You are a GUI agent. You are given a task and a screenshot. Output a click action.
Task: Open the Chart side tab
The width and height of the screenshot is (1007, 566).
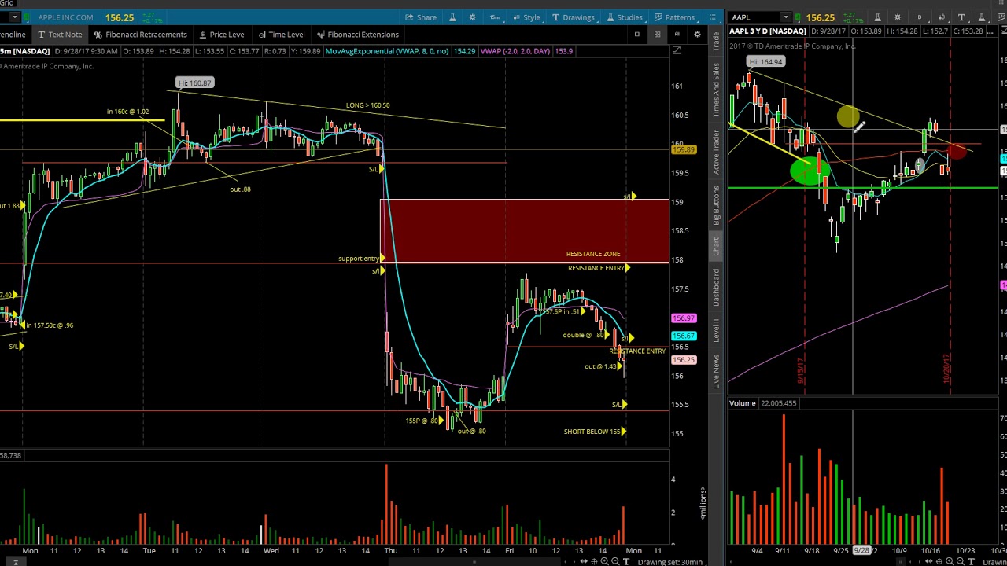(716, 246)
